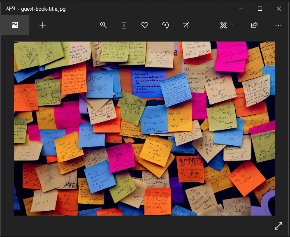
Task: Open the collection view image icon
Action: click(x=15, y=25)
